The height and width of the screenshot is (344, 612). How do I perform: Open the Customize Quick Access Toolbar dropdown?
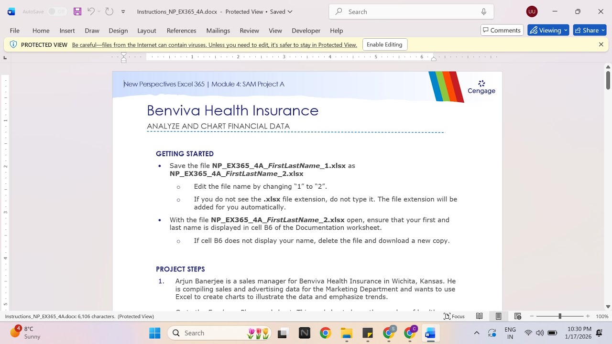[123, 11]
